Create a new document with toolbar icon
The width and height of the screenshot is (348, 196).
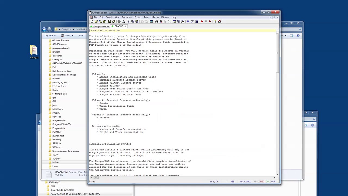click(92, 21)
